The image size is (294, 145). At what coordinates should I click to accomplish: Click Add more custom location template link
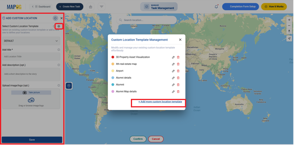pos(160,102)
